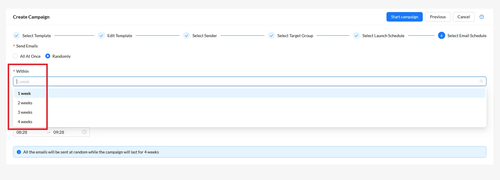The height and width of the screenshot is (180, 500).
Task: Click the Select Target Group checkmark icon
Action: tap(272, 36)
